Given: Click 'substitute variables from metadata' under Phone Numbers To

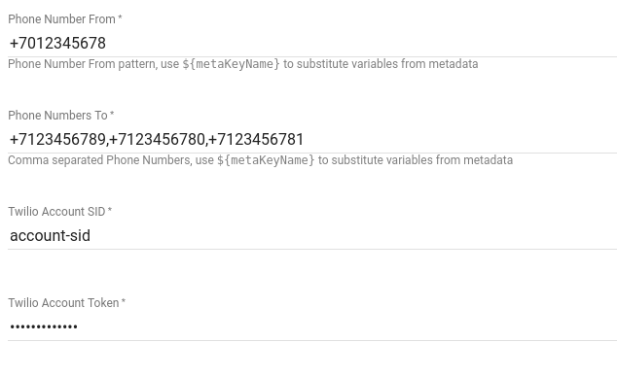Looking at the screenshot, I should point(421,160).
